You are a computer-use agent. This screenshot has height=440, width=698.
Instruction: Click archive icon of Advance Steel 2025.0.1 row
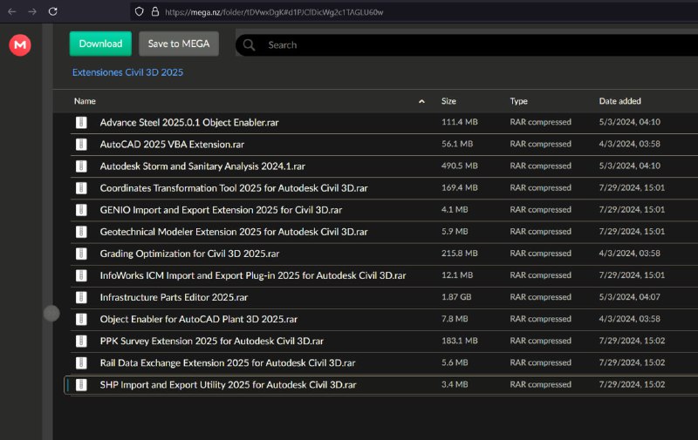tap(81, 122)
